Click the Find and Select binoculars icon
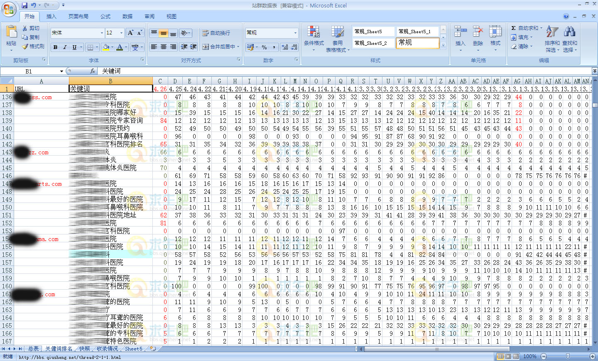This screenshot has width=598, height=361. coord(569,33)
